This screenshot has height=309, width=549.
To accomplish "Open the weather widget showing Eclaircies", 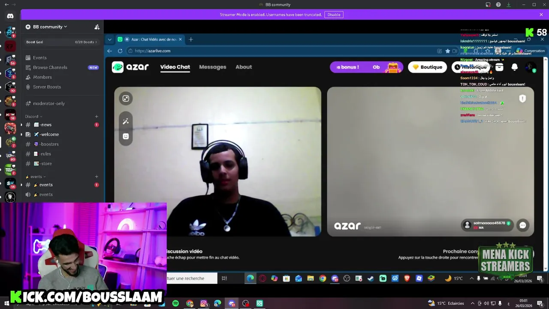I will [446, 303].
